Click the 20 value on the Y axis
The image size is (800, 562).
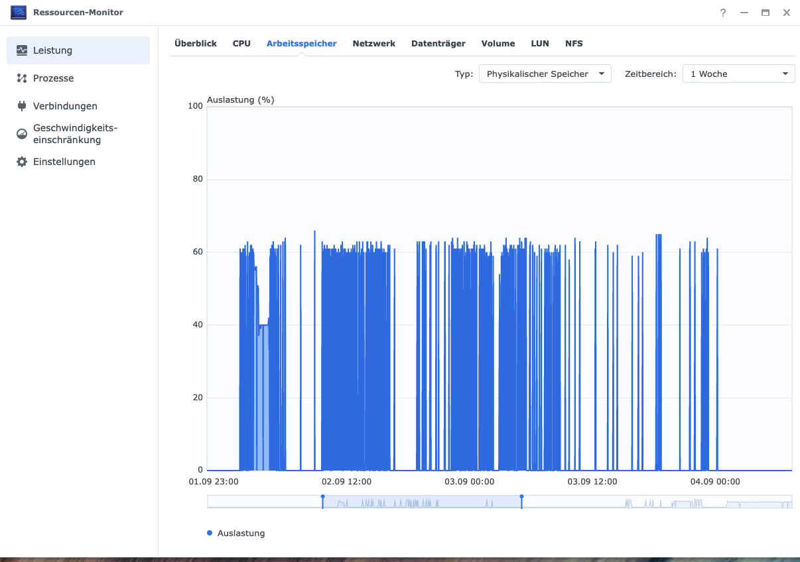(x=197, y=398)
